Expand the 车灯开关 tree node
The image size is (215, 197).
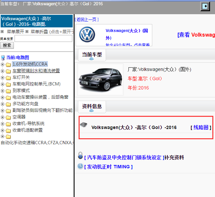[x=2, y=78]
